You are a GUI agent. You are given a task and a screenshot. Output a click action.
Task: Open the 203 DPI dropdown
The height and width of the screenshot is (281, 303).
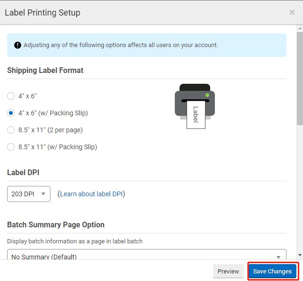[x=29, y=194]
